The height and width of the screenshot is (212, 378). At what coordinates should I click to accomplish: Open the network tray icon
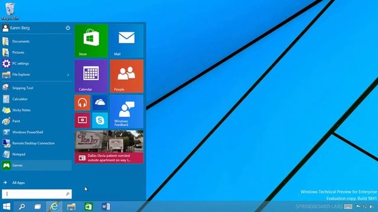tap(365, 207)
